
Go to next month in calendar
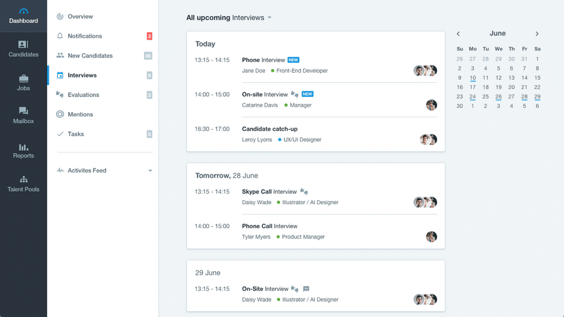click(537, 34)
